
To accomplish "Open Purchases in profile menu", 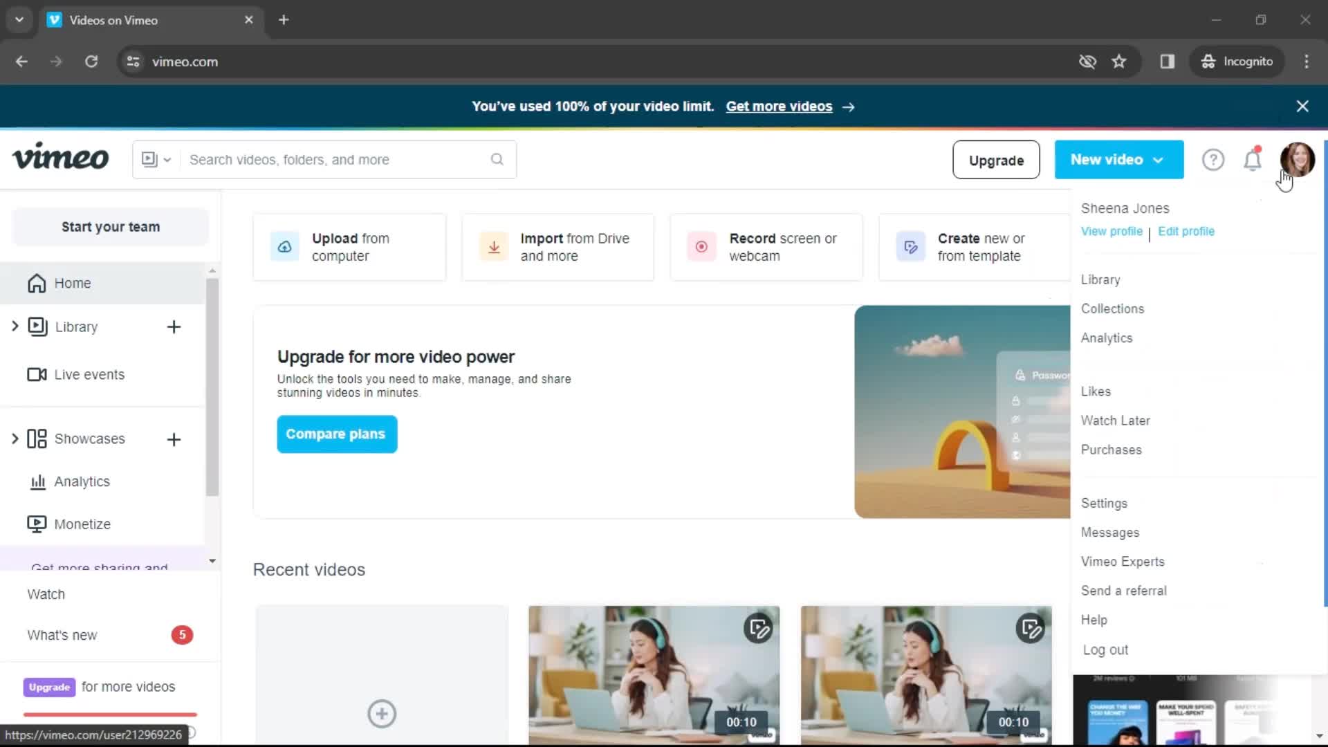I will (x=1111, y=450).
